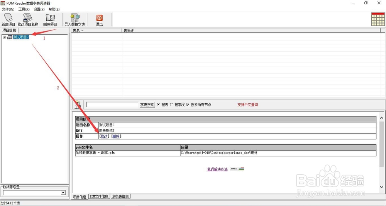Viewport: 386px width, 206px height.
Task: Switch to the 项目信息 left panel tab
Action: click(9, 30)
